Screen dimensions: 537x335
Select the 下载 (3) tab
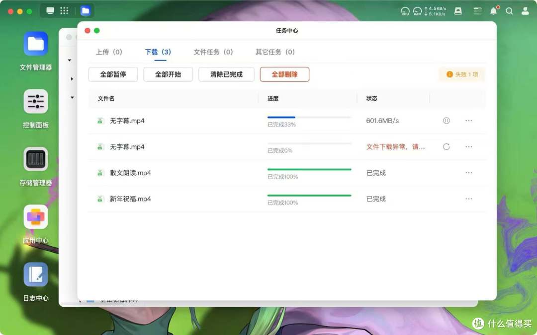pyautogui.click(x=158, y=52)
